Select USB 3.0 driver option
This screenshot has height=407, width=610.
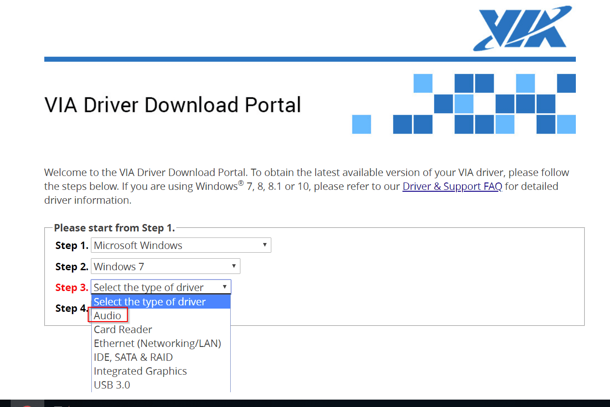112,384
